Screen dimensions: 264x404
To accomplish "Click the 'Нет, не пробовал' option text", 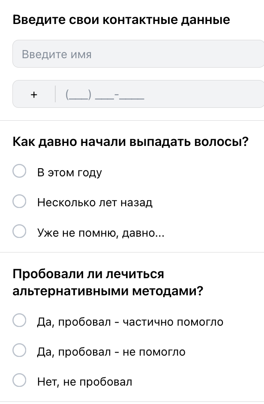I will tap(85, 381).
